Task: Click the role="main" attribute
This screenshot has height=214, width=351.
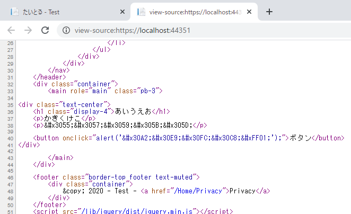Action: 91,91
